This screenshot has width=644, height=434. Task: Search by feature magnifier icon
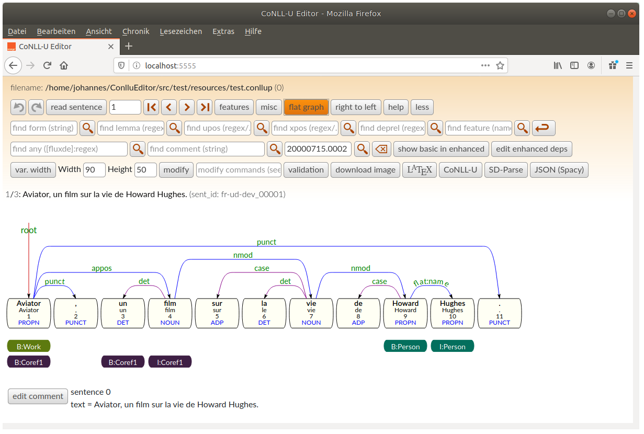(x=522, y=128)
